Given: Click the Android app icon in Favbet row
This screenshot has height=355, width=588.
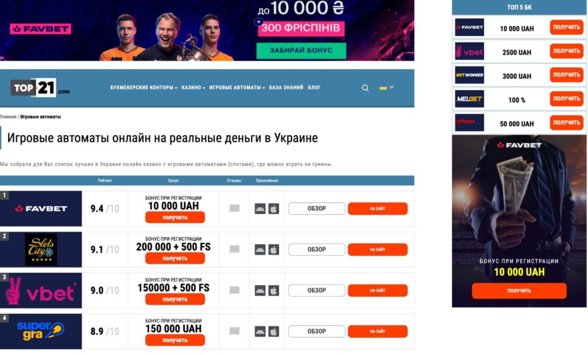Looking at the screenshot, I should pyautogui.click(x=260, y=209).
